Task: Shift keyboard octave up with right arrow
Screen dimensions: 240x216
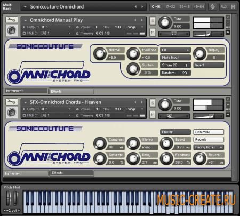Action: click(x=19, y=211)
